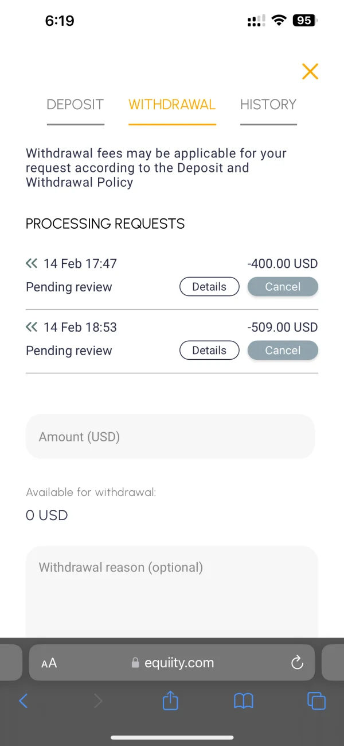
Task: Open Safari bookmarks
Action: (244, 701)
